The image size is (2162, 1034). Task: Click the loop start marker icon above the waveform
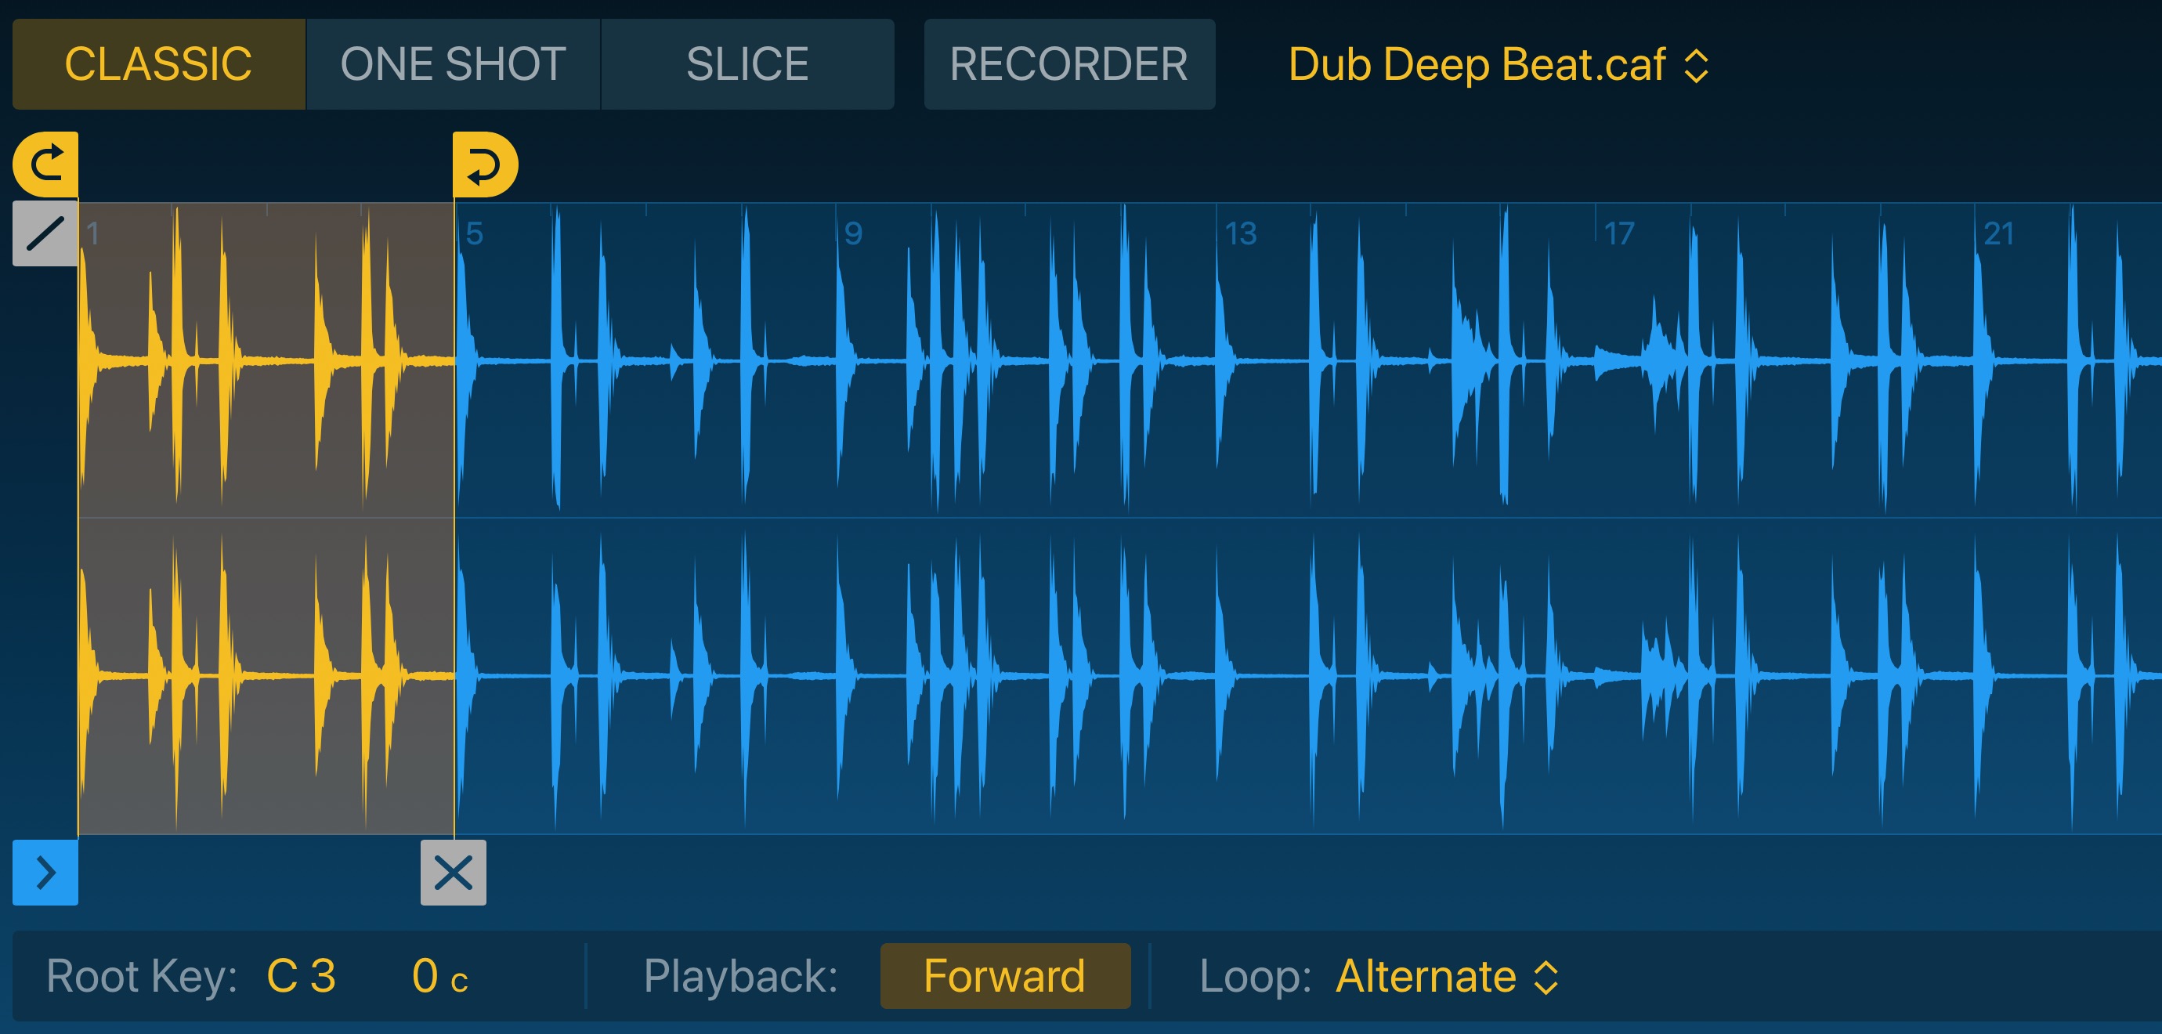[x=45, y=163]
